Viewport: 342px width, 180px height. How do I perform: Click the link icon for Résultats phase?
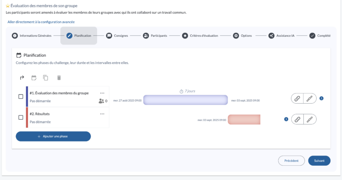[297, 119]
